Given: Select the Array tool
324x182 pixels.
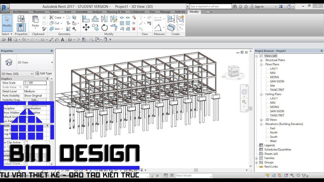Looking at the screenshot, I should tap(122, 23).
